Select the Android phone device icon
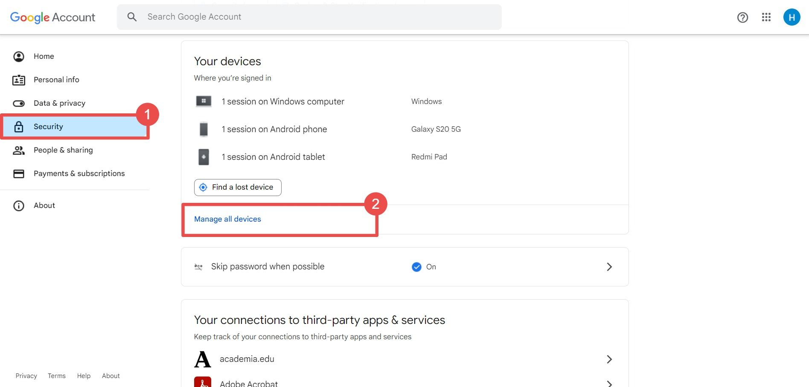This screenshot has width=809, height=387. pos(204,129)
